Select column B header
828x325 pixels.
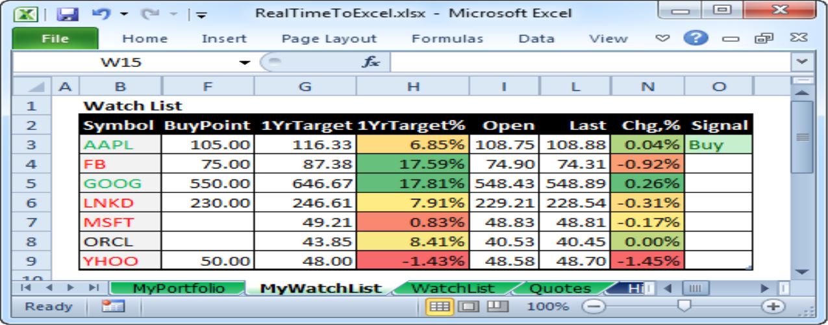point(120,86)
